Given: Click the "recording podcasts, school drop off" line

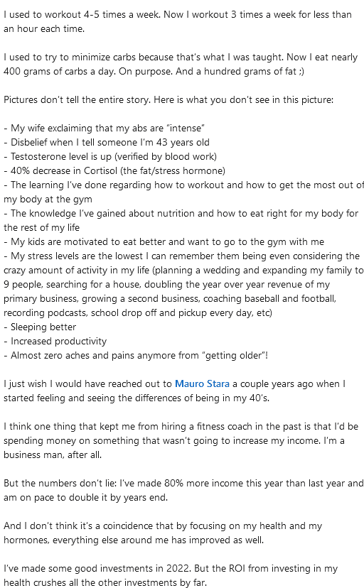Looking at the screenshot, I should 138,313.
